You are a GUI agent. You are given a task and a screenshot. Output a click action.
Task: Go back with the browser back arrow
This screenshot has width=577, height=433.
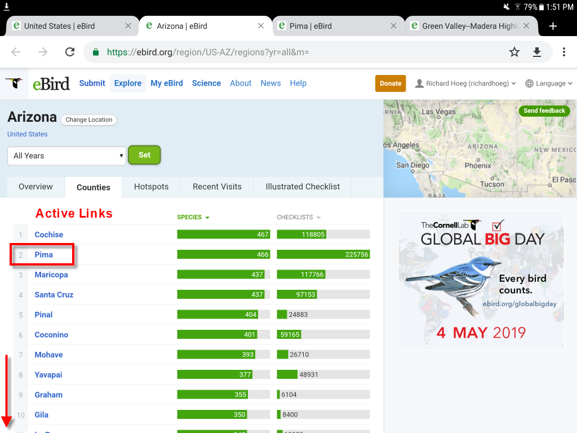tap(16, 52)
